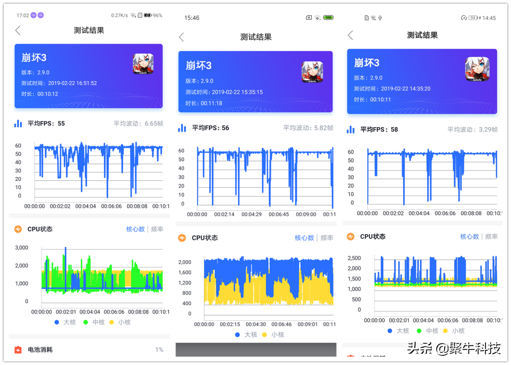Click orange CPU状态 icon in right screen
Image resolution: width=511 pixels, height=365 pixels.
[351, 237]
